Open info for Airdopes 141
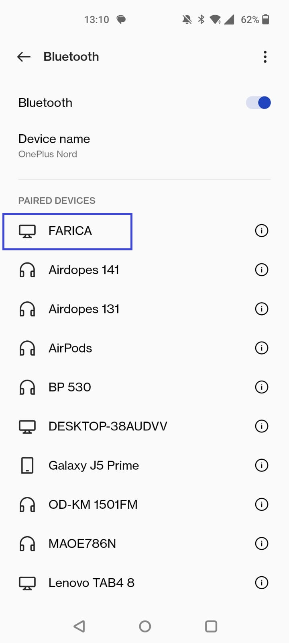The image size is (289, 643). 262,270
